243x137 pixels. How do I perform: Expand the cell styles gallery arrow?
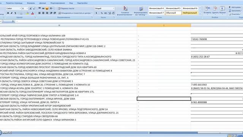tap(200, 14)
